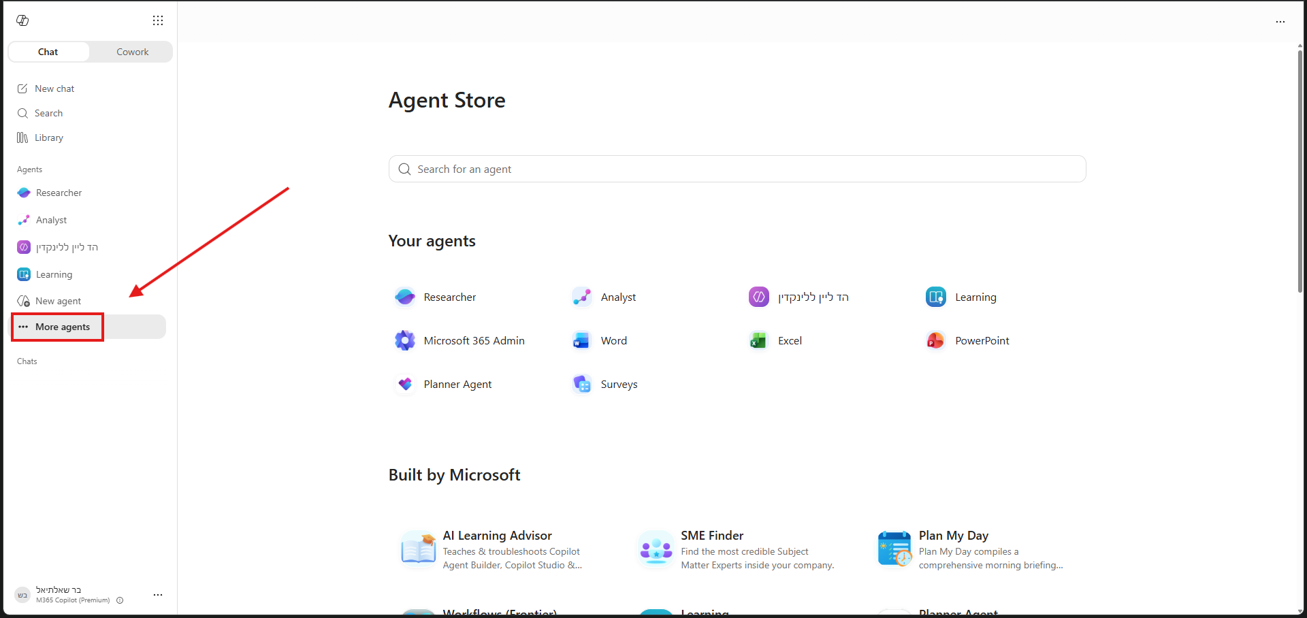Click purple agent icon in sidebar

coord(24,247)
